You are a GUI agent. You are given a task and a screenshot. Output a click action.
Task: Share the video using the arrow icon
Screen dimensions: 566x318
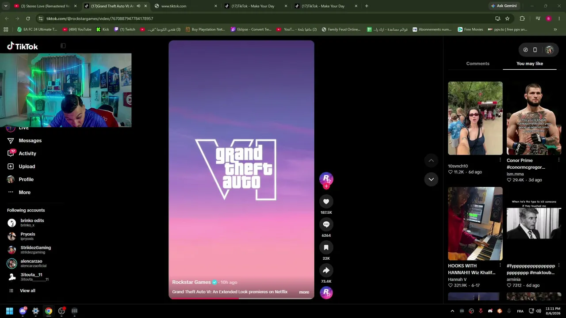click(326, 270)
